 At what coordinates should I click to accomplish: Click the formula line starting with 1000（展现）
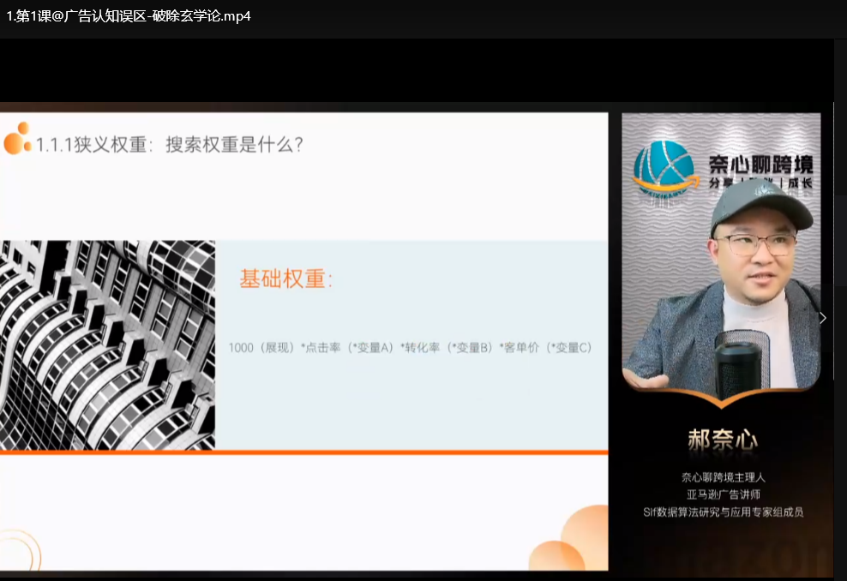(410, 348)
